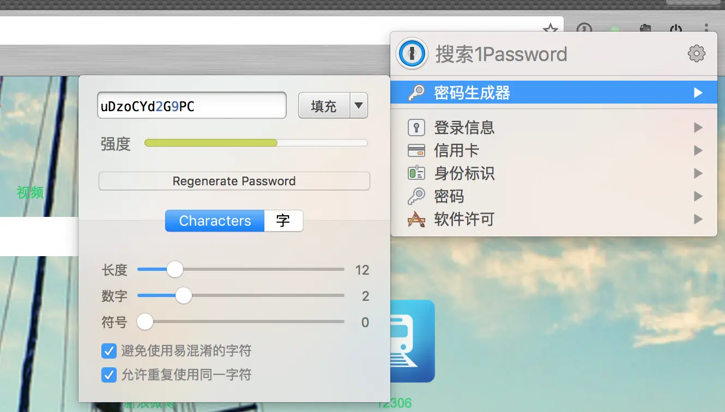Click the length value 12
This screenshot has width=725, height=412.
point(362,270)
